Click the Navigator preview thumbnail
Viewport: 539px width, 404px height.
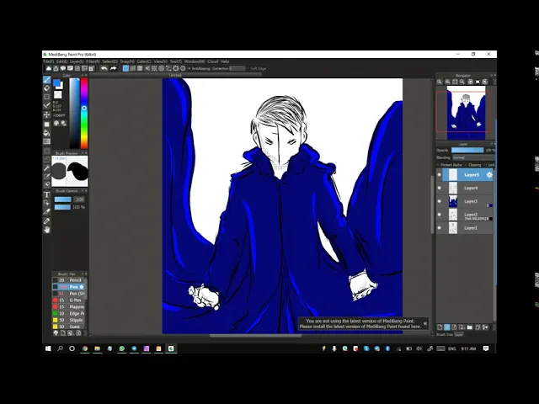pyautogui.click(x=466, y=113)
